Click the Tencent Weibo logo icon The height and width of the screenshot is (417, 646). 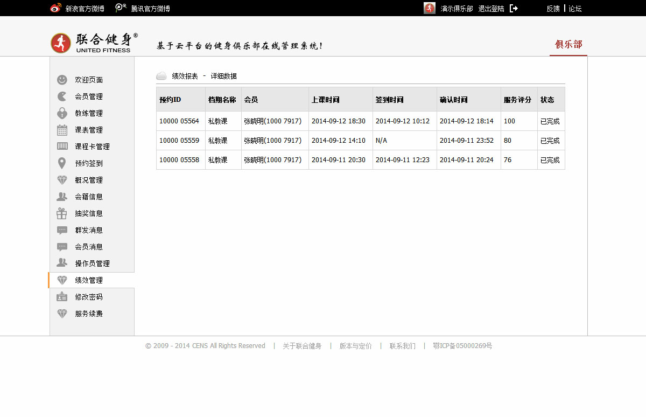pyautogui.click(x=121, y=8)
